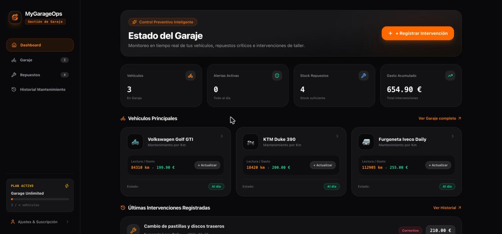Click the arrow icon on Ver Garaje completo

[x=460, y=118]
